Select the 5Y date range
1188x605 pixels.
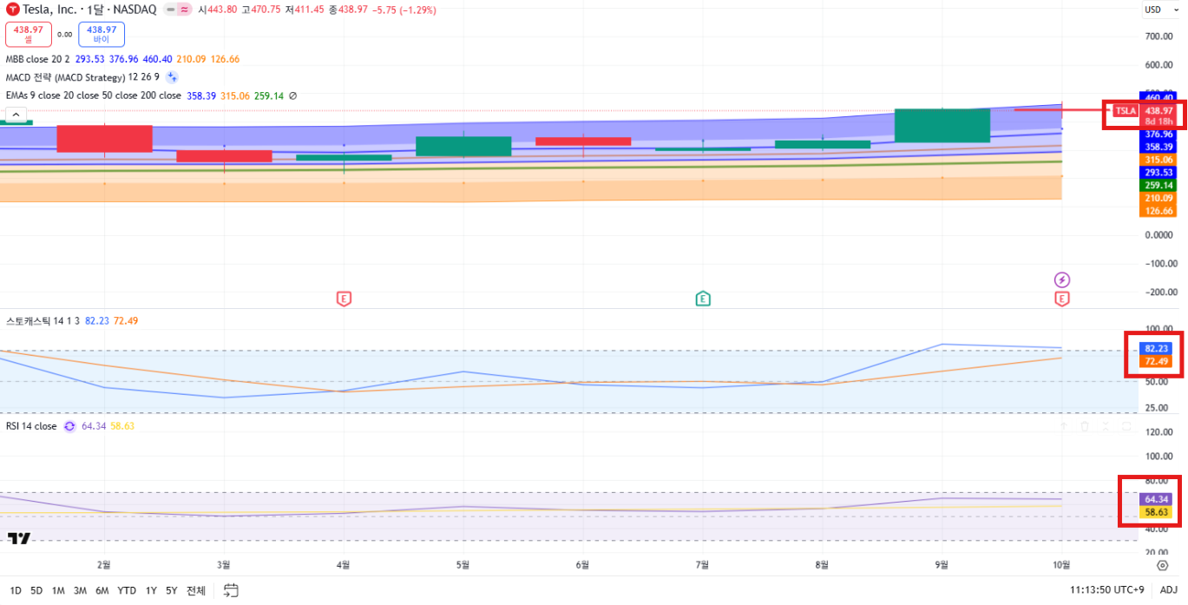point(172,591)
